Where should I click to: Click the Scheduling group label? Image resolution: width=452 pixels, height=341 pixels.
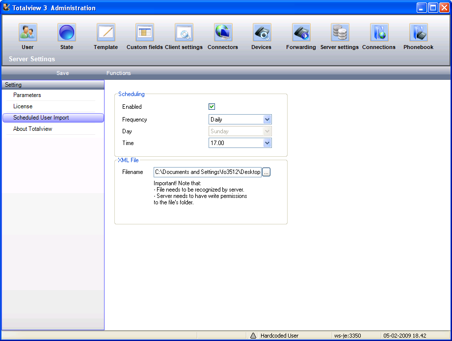click(132, 94)
